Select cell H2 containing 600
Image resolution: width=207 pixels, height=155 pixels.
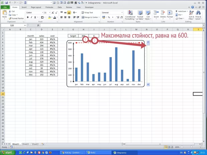[x=83, y=36]
